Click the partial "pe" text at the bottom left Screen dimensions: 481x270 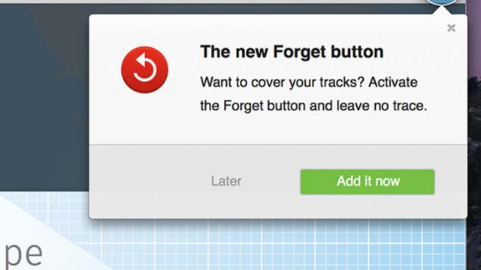22,255
